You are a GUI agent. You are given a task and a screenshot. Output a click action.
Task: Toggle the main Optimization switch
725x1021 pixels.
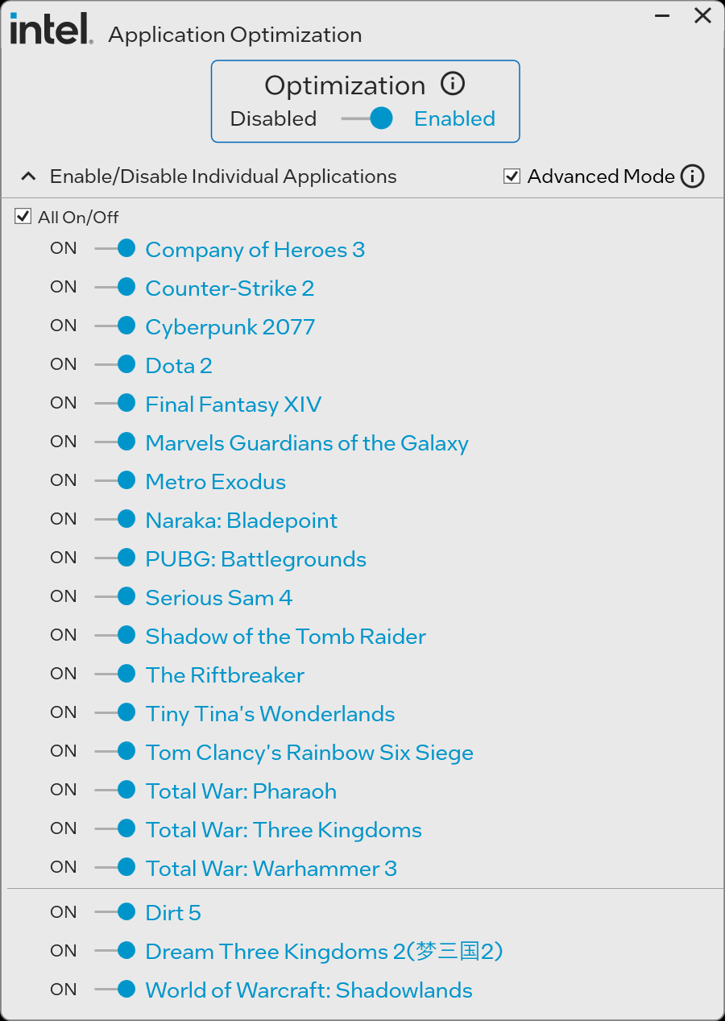(367, 119)
